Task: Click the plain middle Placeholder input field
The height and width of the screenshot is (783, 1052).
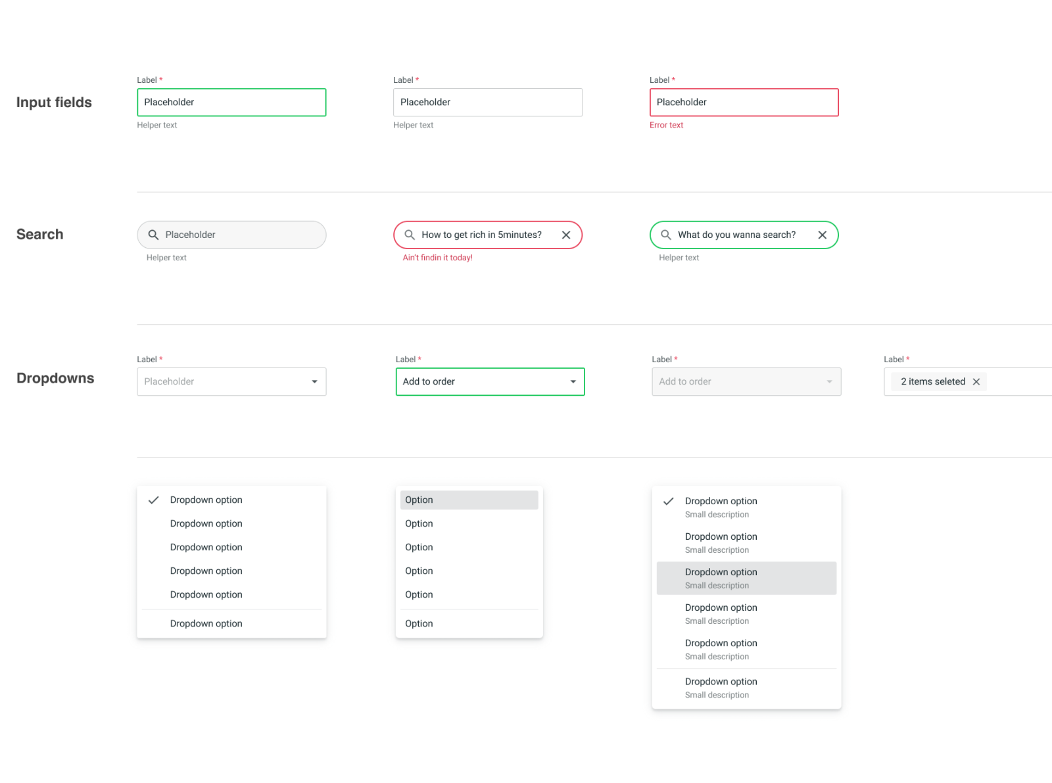Action: [x=487, y=102]
